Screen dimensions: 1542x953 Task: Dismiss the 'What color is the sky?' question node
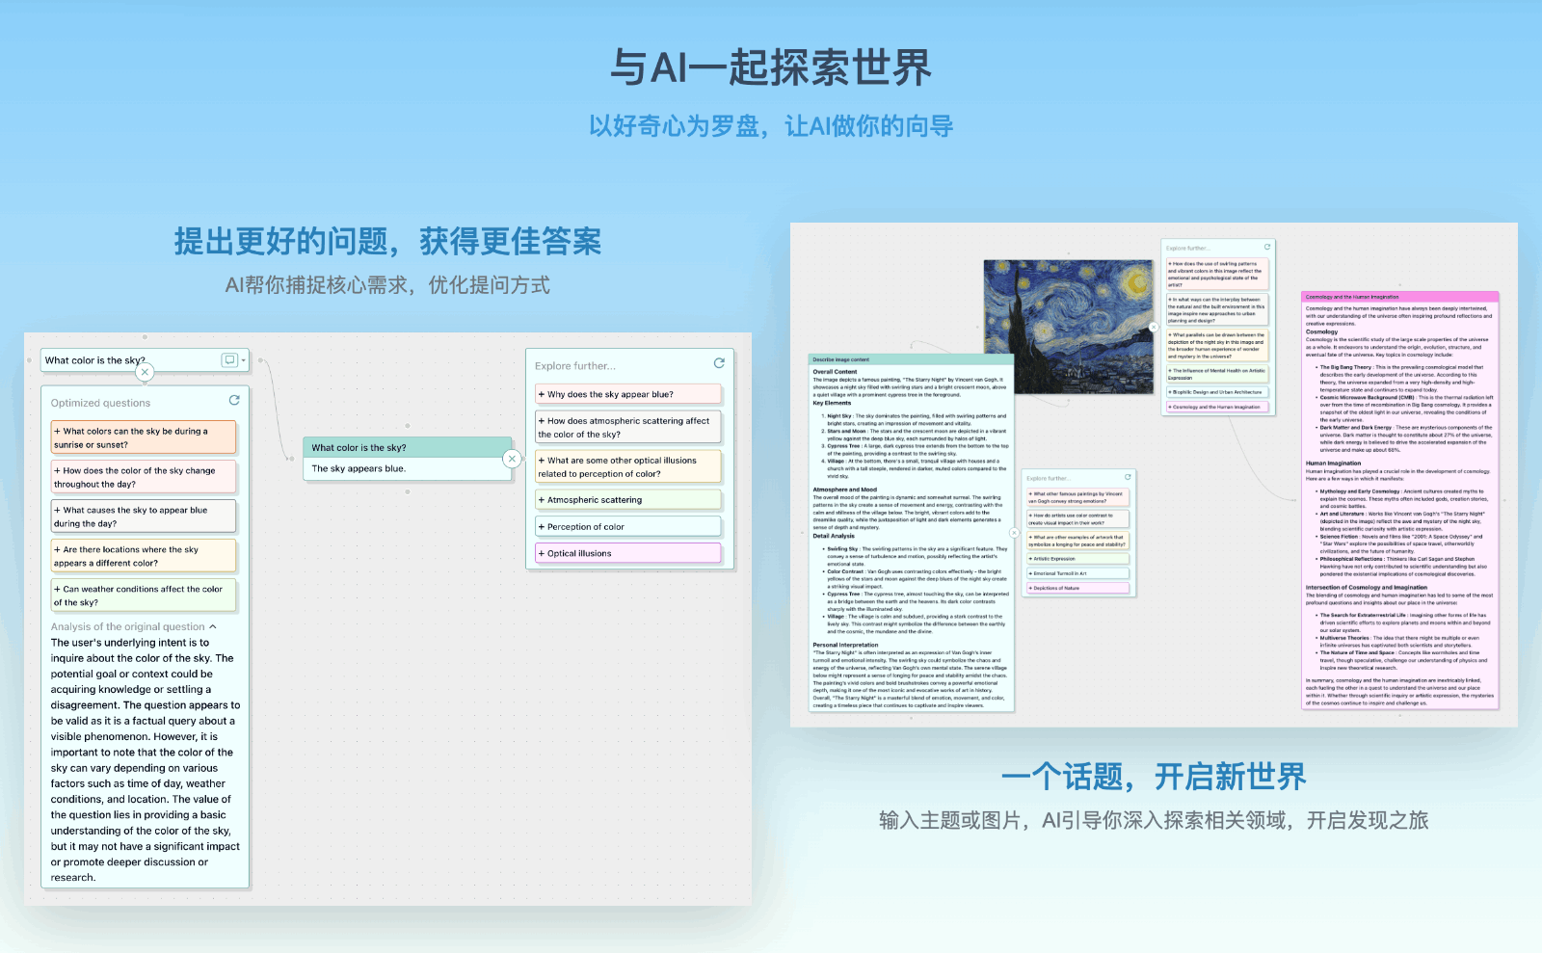[145, 372]
